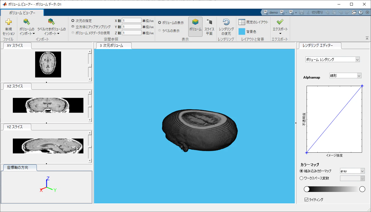Toggle the ライティング lighting checkbox

[x=307, y=199]
